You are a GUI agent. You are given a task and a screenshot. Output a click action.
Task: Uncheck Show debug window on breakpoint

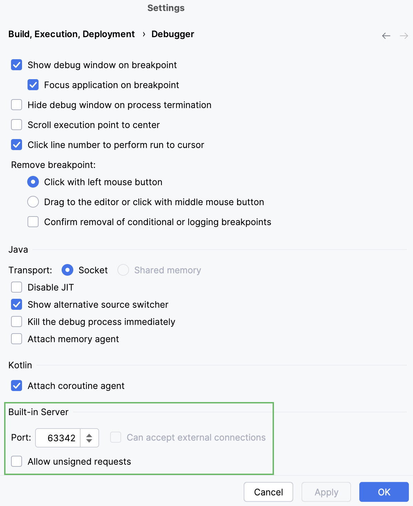(16, 65)
